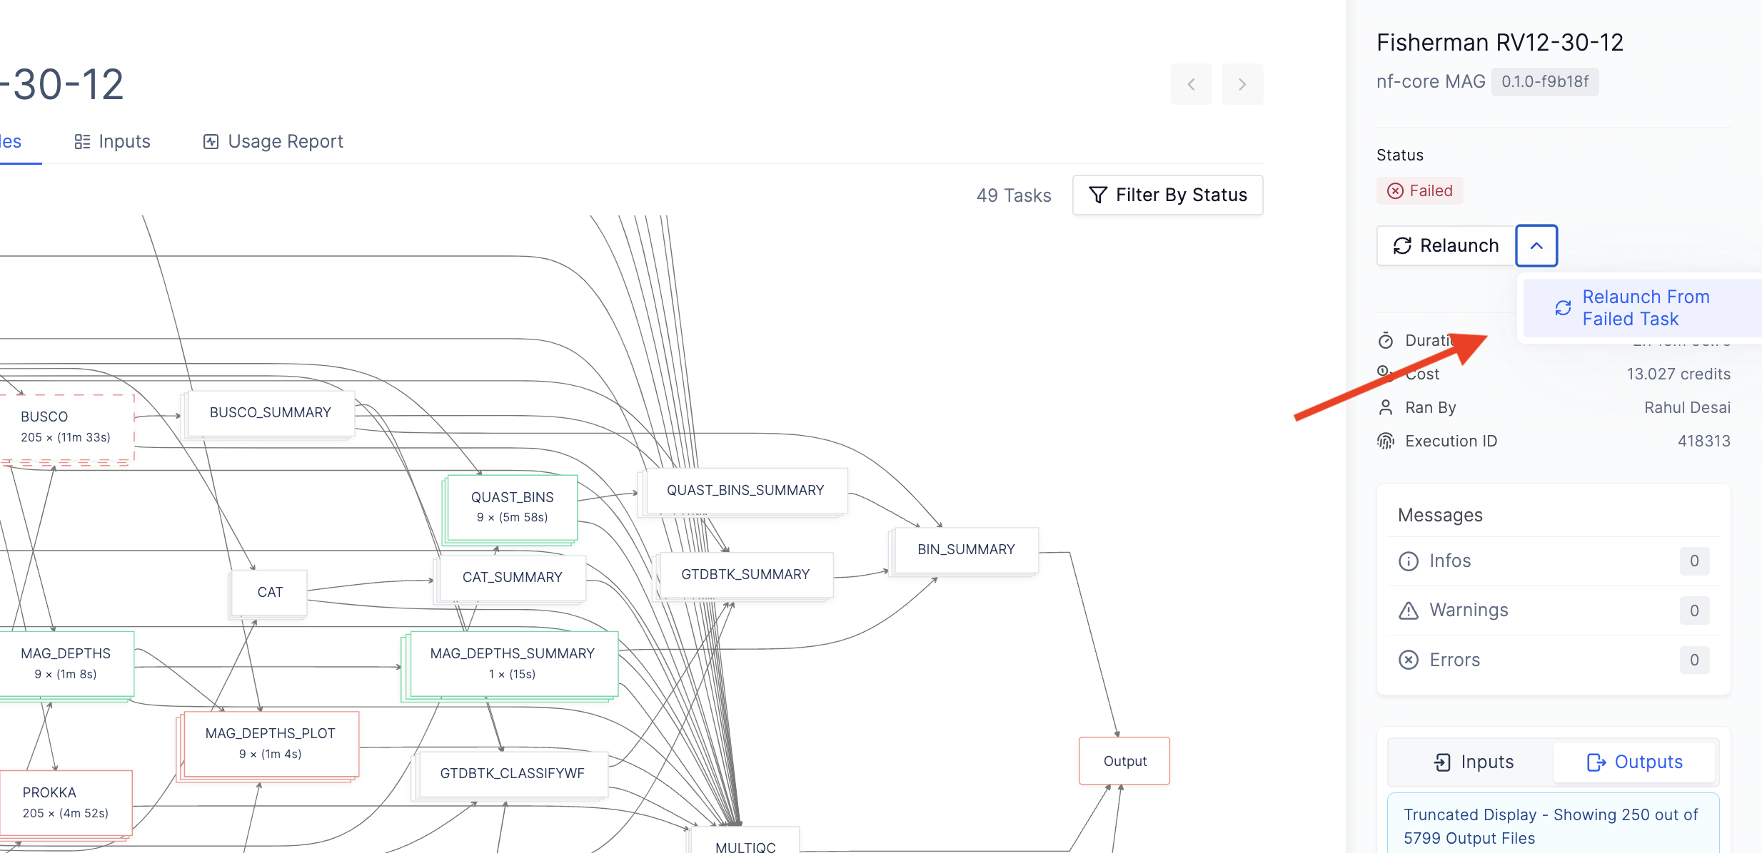Open the Usage Report tab

[x=273, y=141]
